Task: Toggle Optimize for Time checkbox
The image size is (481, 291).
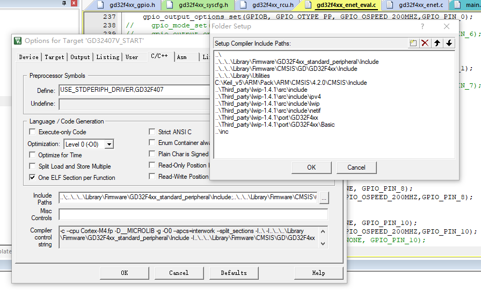Action: coord(32,155)
